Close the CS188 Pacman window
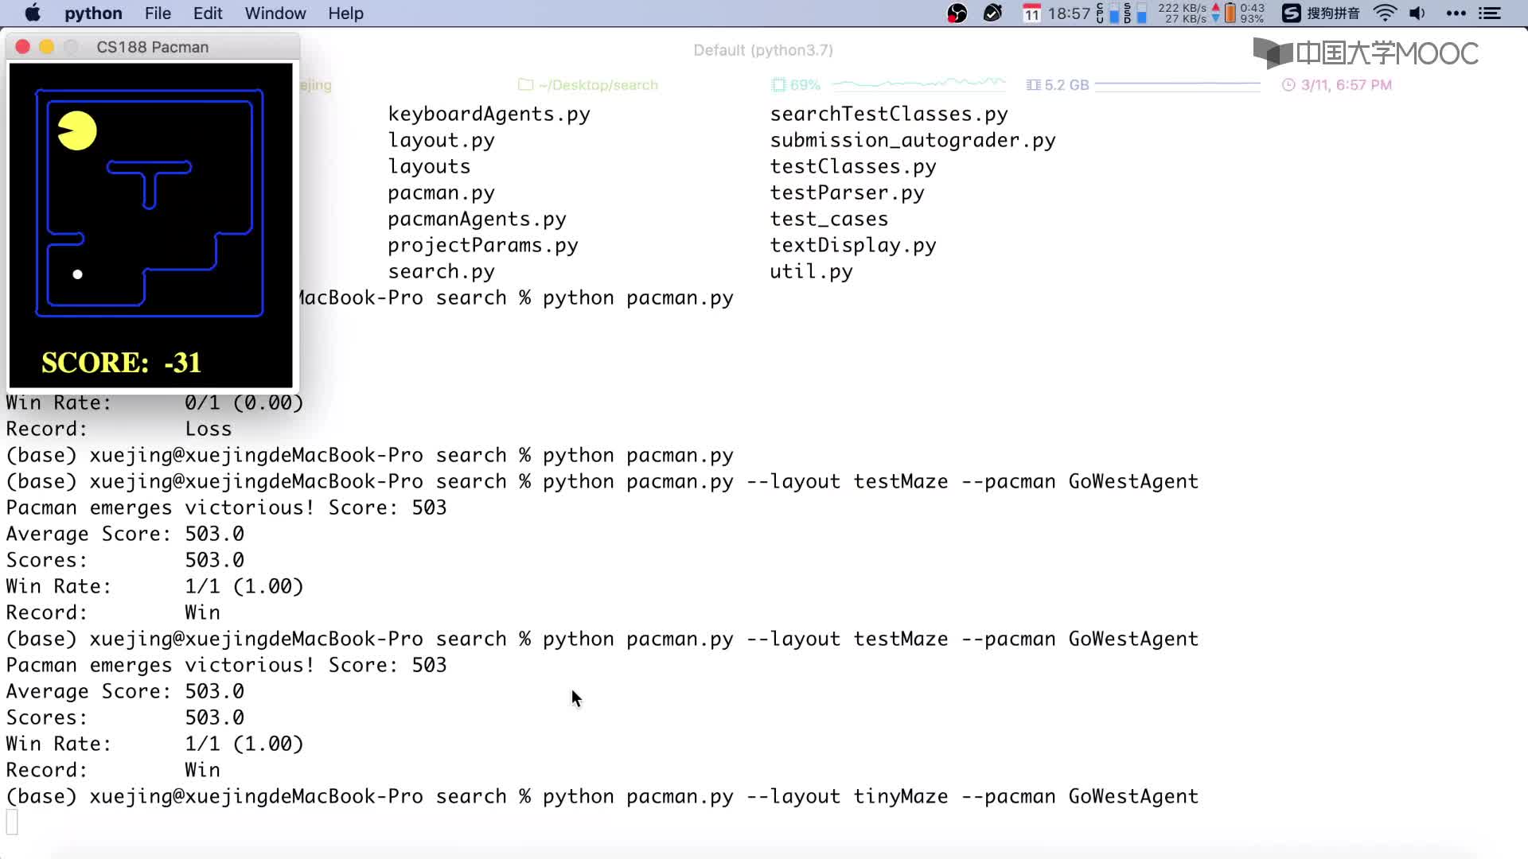The height and width of the screenshot is (859, 1528). point(23,47)
